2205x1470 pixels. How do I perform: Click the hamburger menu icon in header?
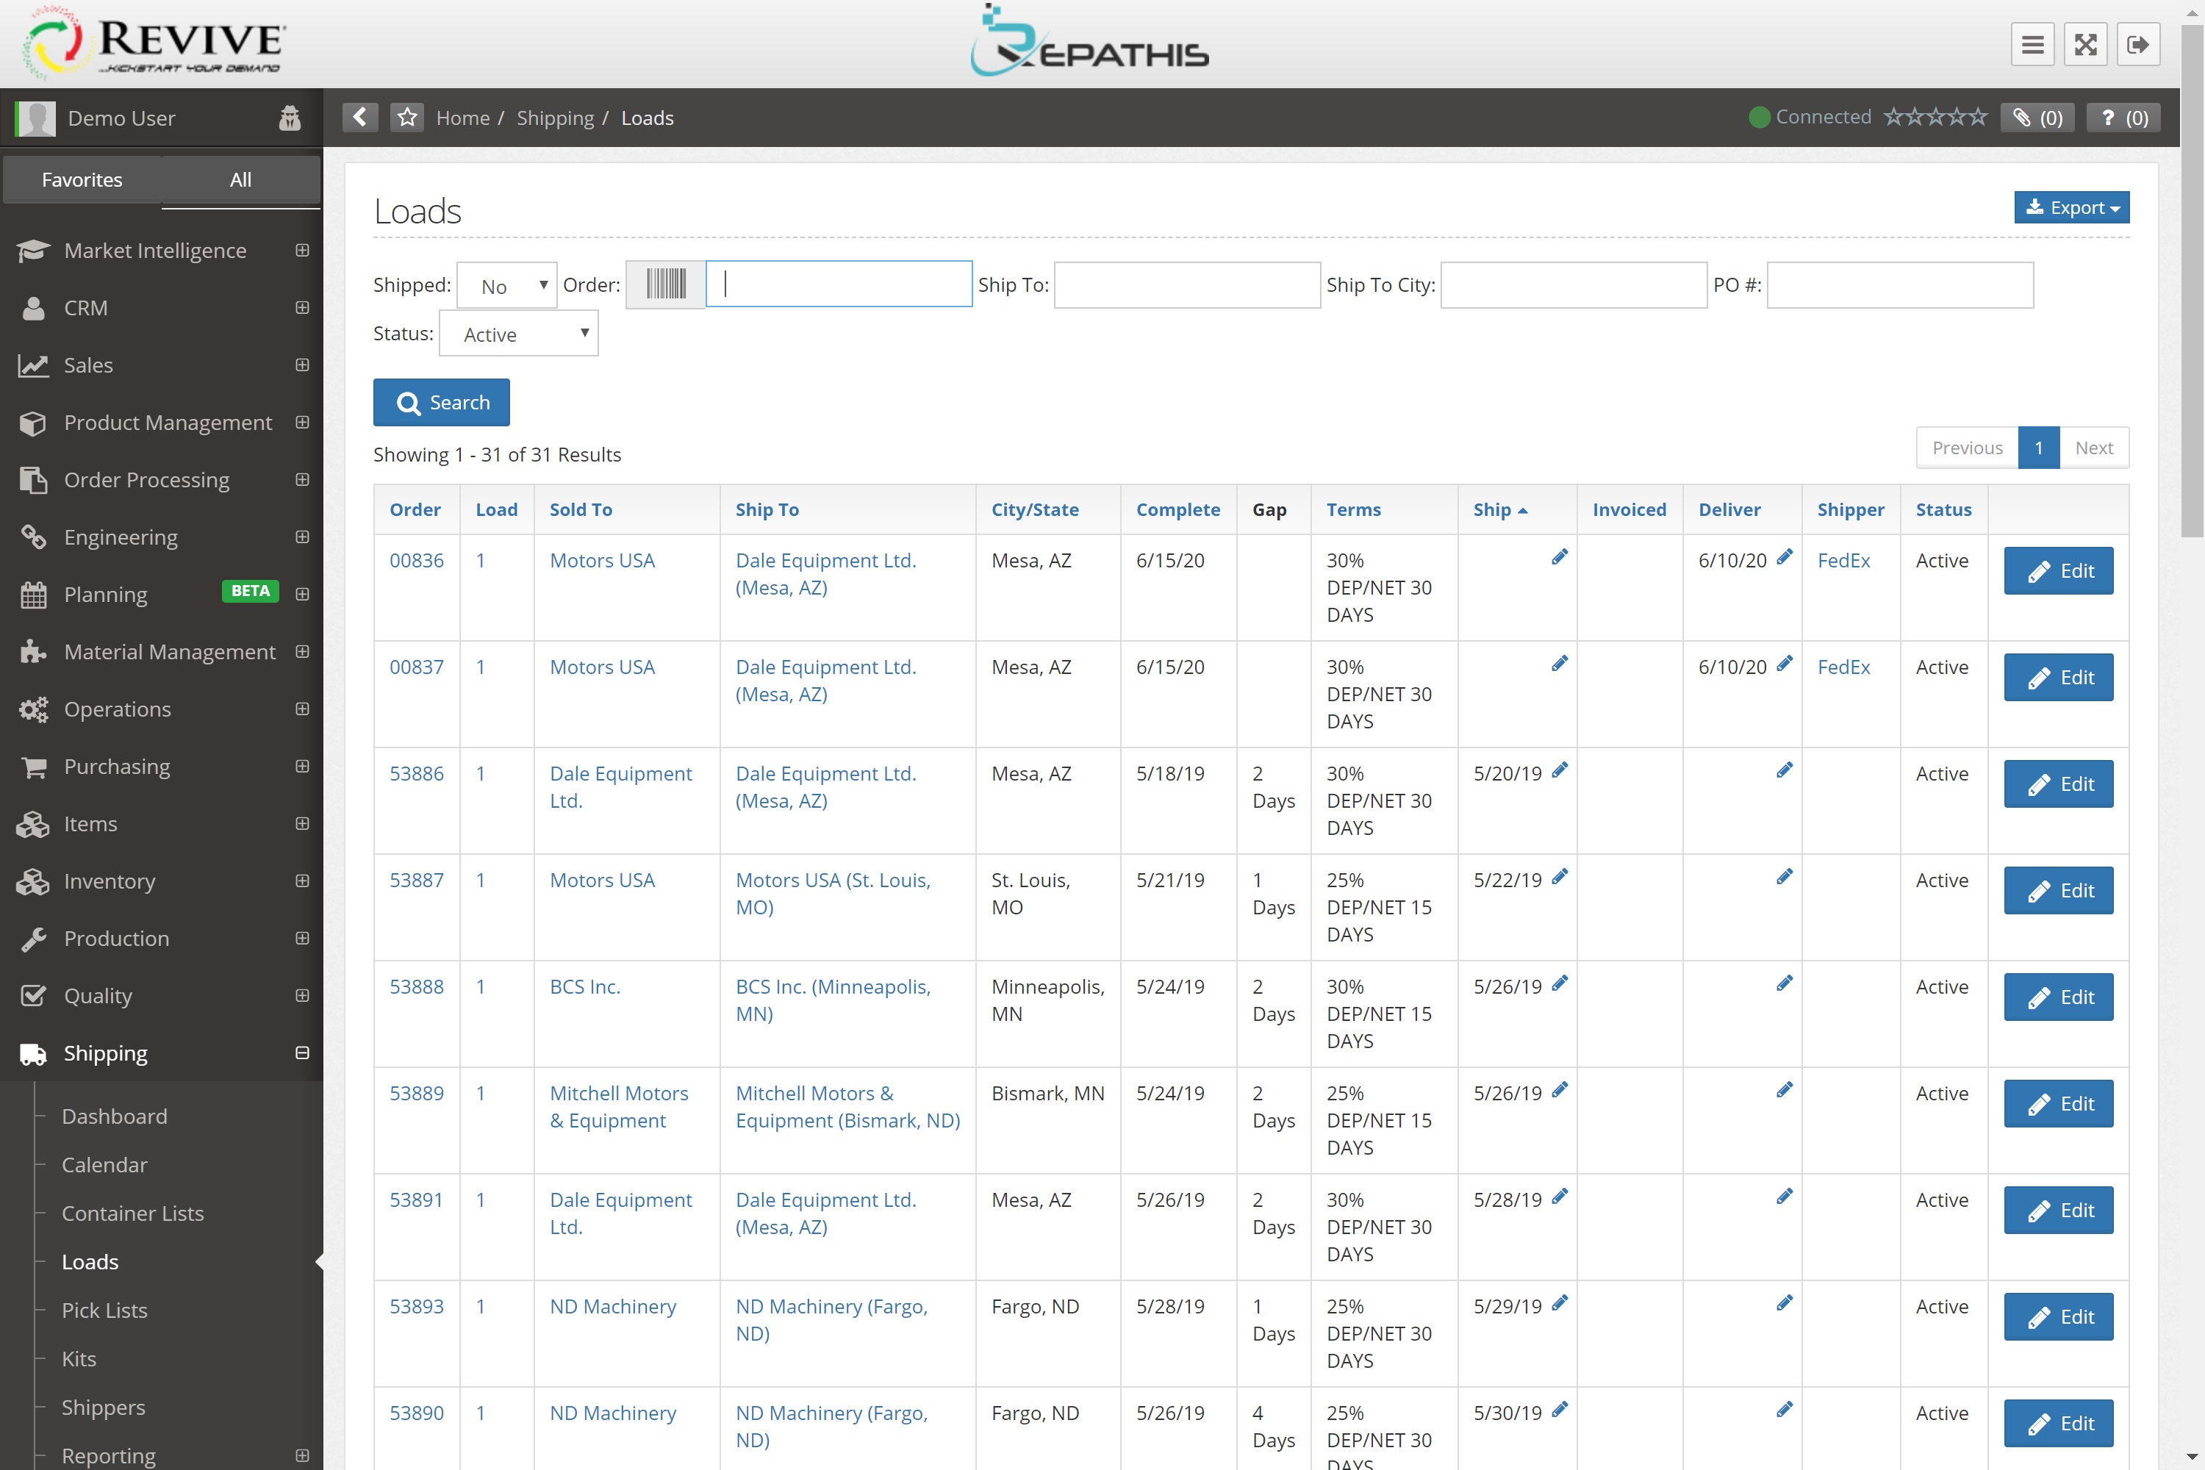(2032, 44)
